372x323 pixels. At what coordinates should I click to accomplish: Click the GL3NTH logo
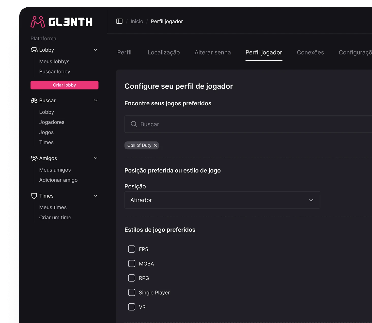pos(61,22)
